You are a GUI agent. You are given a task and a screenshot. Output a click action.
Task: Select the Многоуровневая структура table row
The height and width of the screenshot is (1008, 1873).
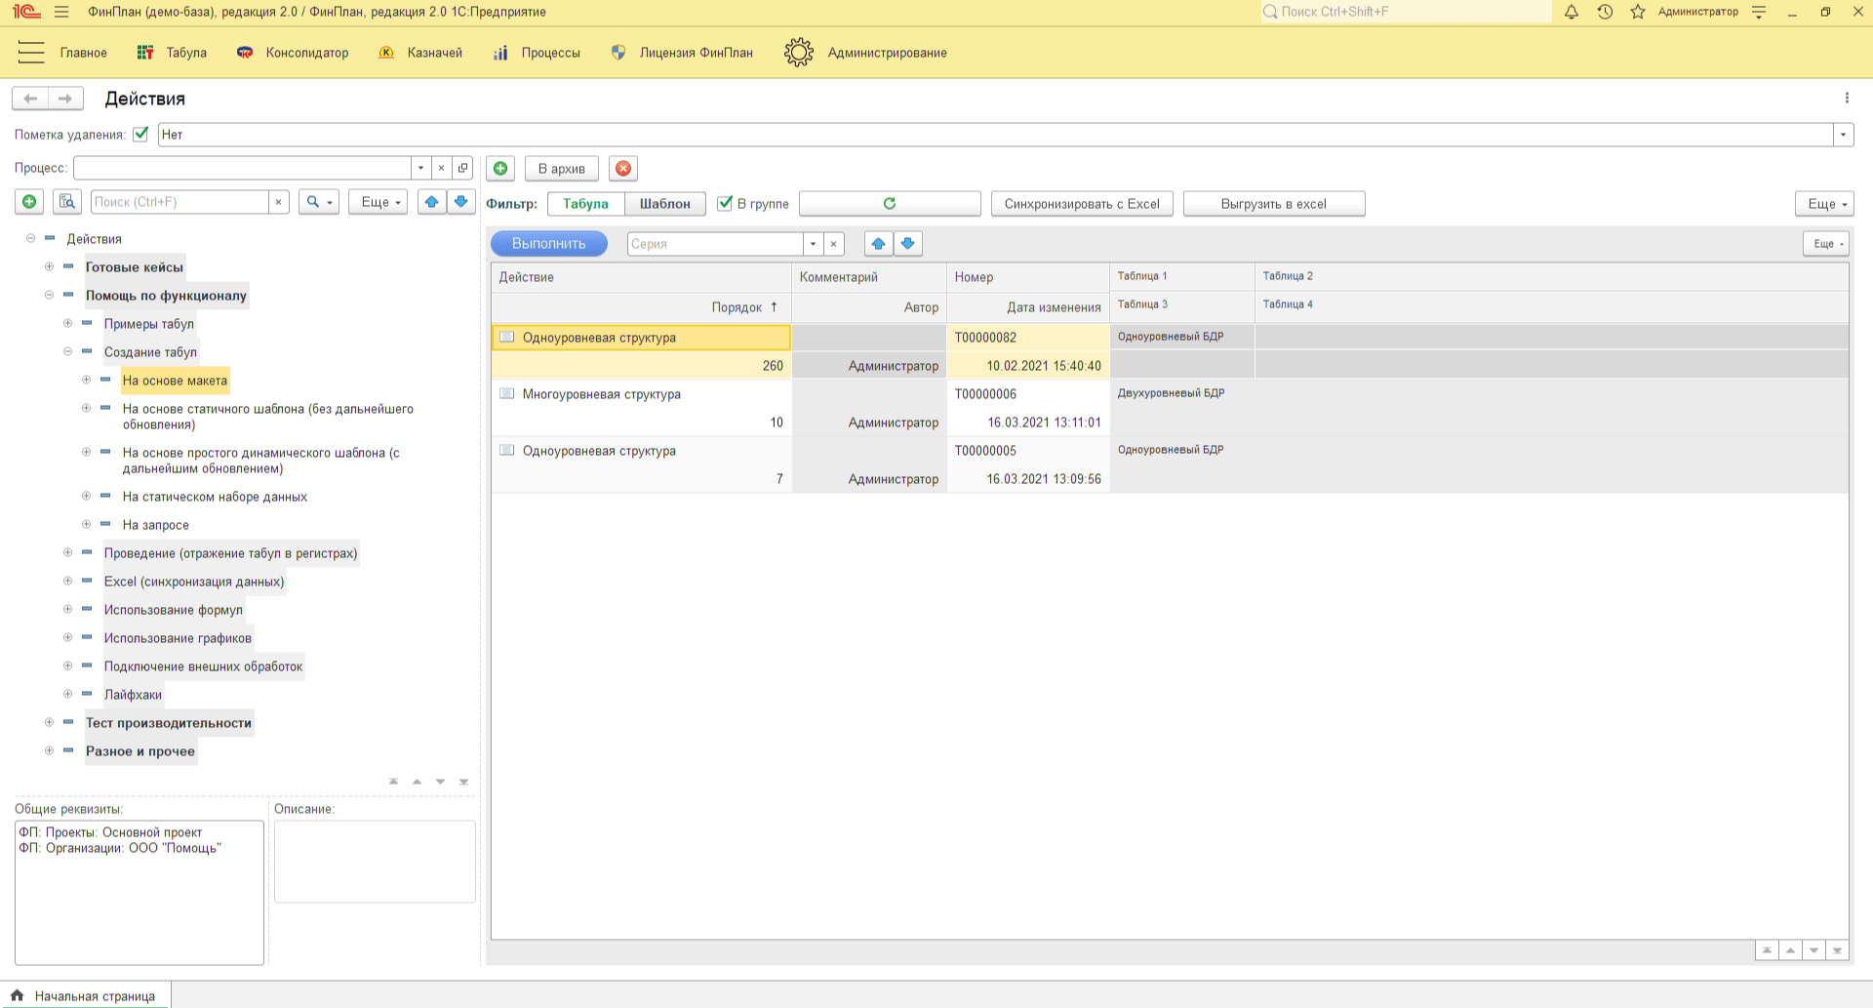(601, 394)
